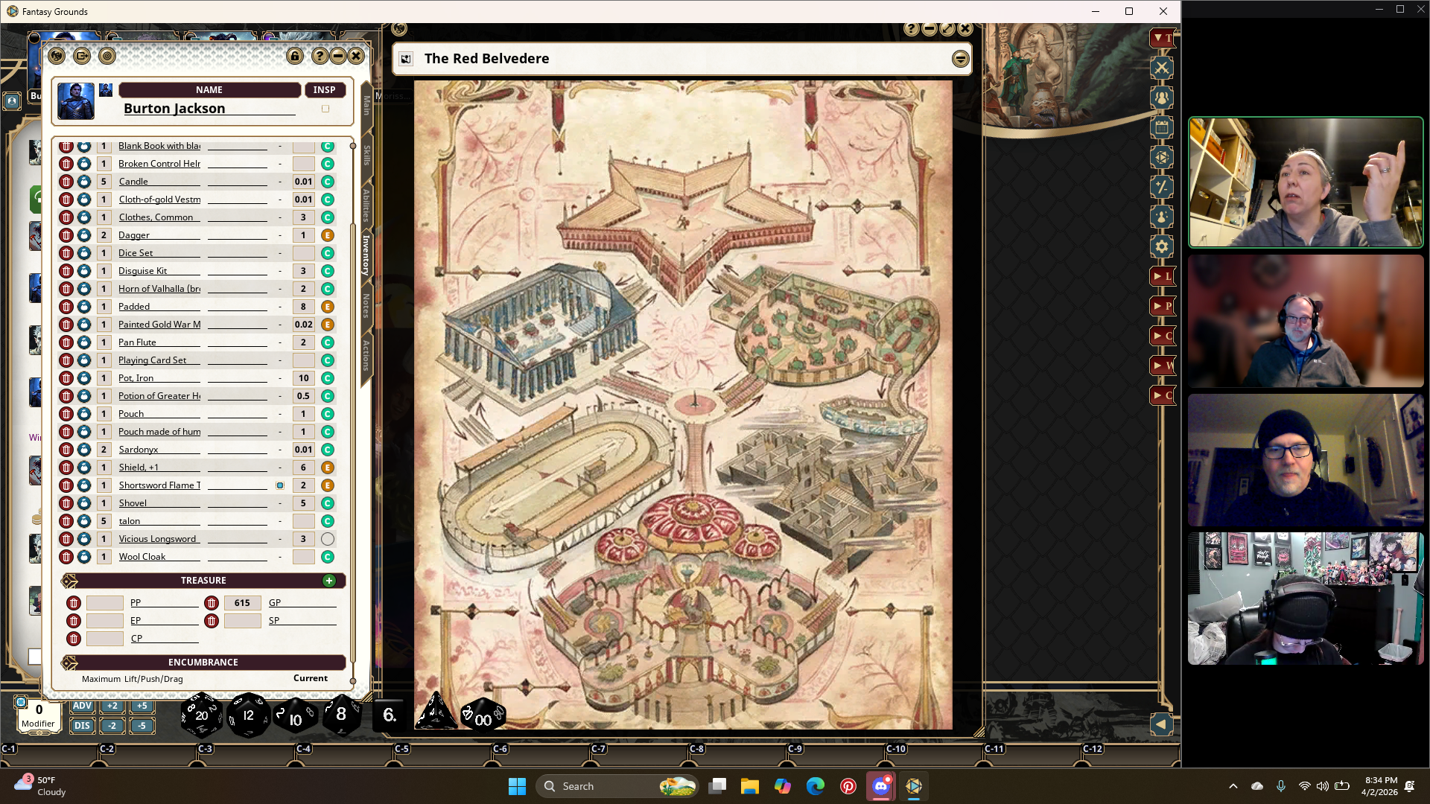This screenshot has width=1430, height=804.
Task: Click the GP amount field showing 615
Action: coord(242,603)
